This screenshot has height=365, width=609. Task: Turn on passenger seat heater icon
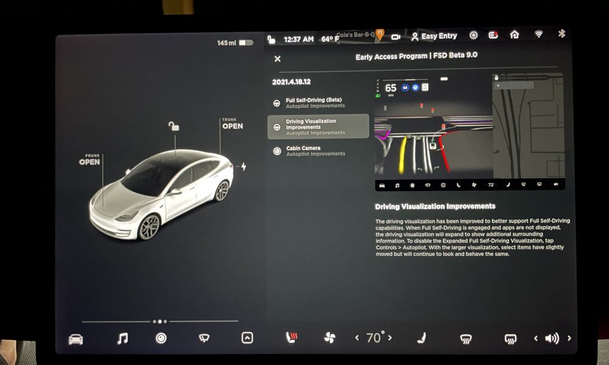(421, 338)
